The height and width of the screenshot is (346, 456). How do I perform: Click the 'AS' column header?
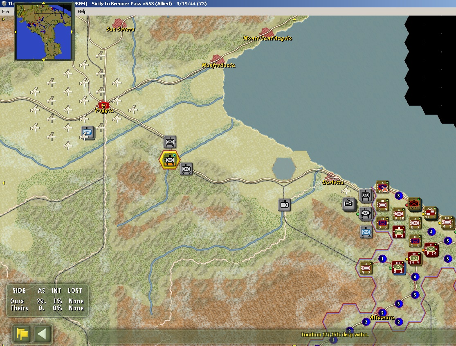pyautogui.click(x=41, y=290)
